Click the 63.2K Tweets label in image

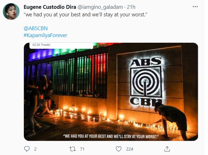tap(41, 45)
